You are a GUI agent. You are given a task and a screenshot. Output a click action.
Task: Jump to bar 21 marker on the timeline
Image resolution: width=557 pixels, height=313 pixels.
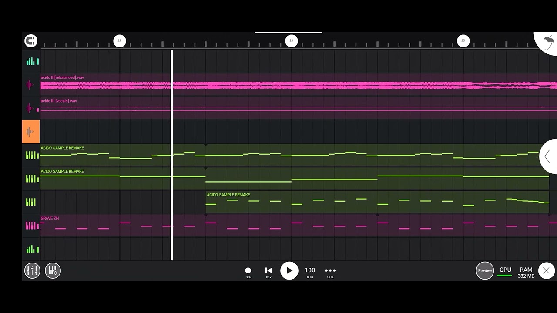(120, 41)
